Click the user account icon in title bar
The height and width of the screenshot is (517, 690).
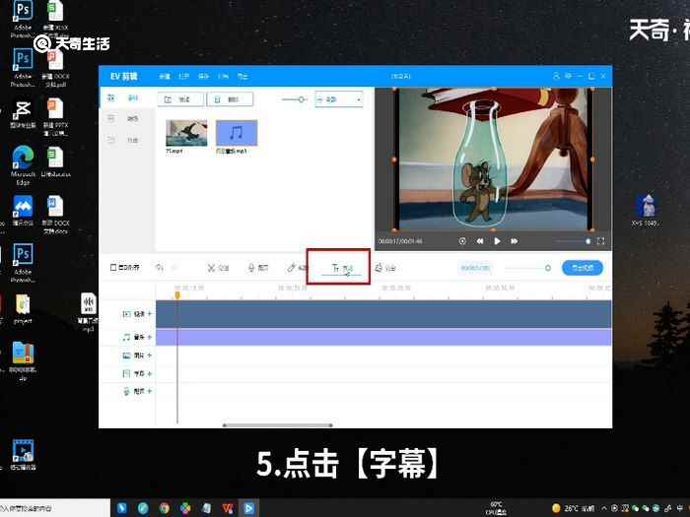tap(556, 76)
